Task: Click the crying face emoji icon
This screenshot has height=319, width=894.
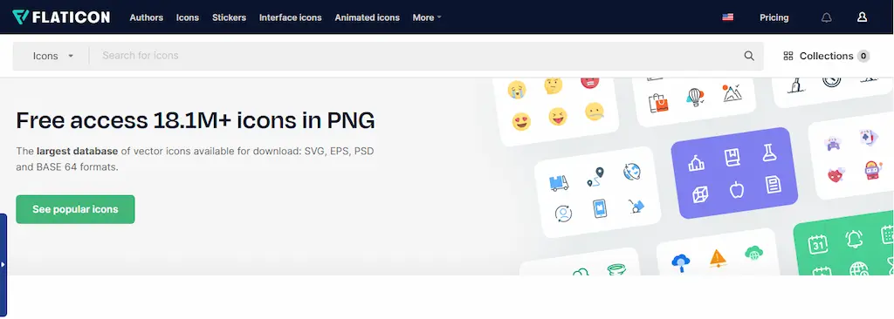Action: (x=517, y=90)
